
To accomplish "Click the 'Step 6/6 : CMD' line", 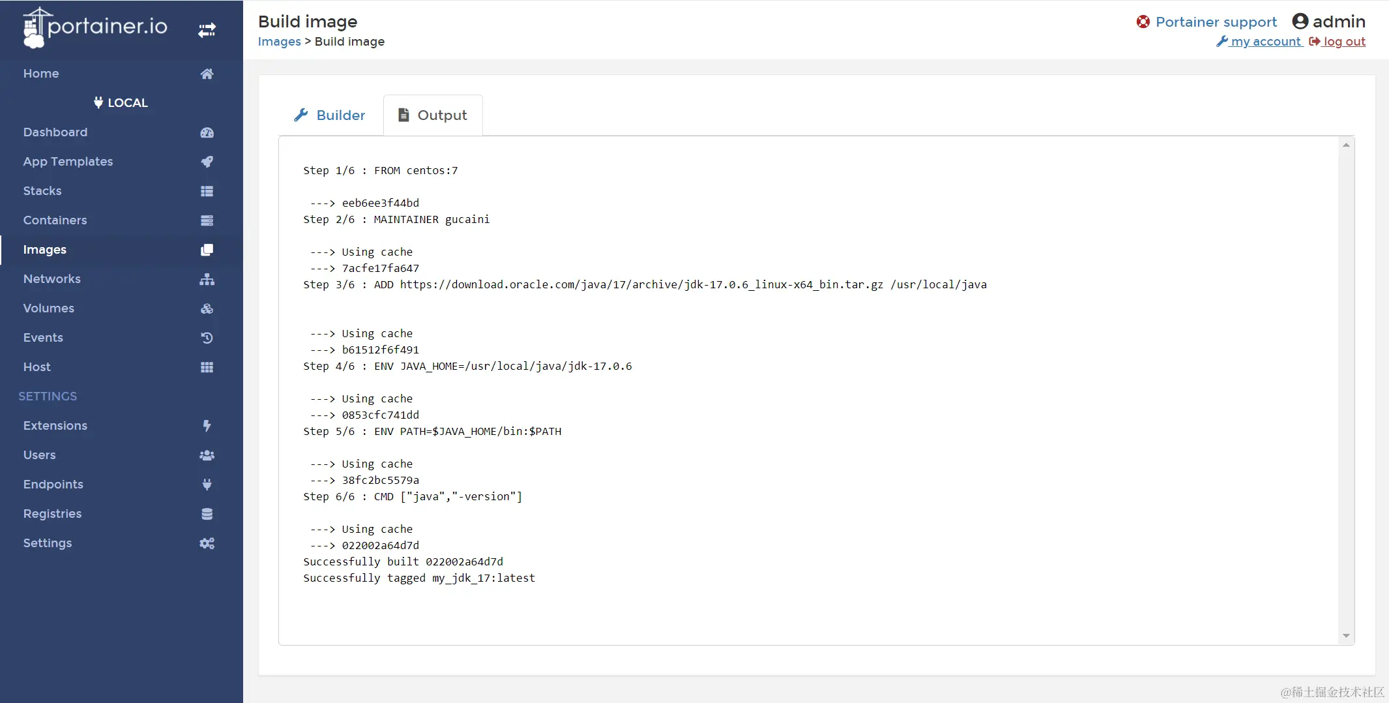I will pyautogui.click(x=413, y=497).
